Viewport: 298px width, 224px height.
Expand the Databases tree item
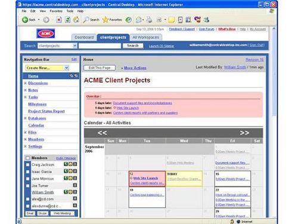25,118
